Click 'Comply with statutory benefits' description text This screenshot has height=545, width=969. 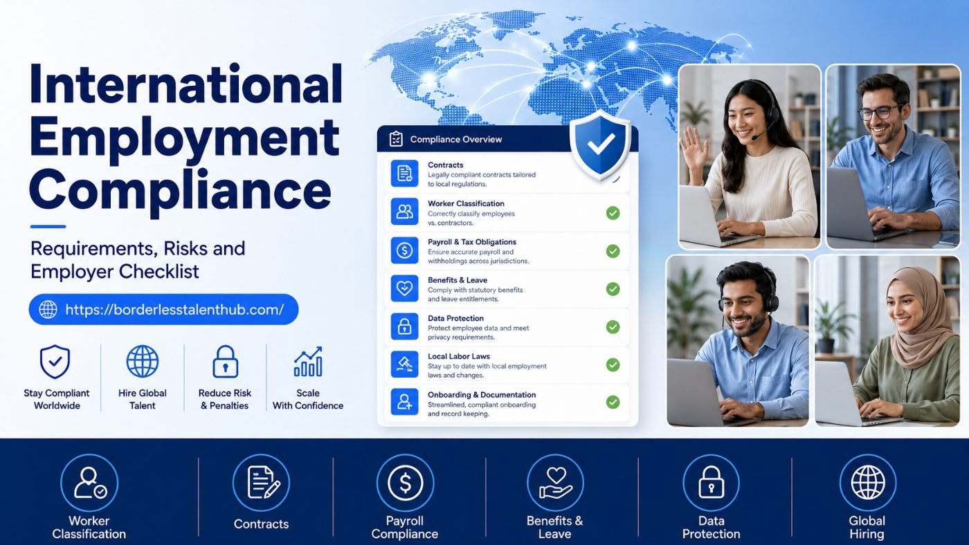pyautogui.click(x=476, y=290)
